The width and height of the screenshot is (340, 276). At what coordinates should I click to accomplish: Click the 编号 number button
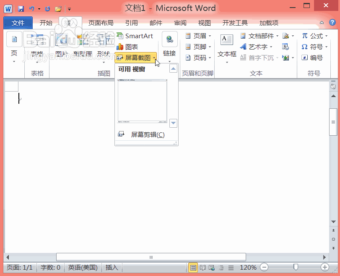click(312, 58)
